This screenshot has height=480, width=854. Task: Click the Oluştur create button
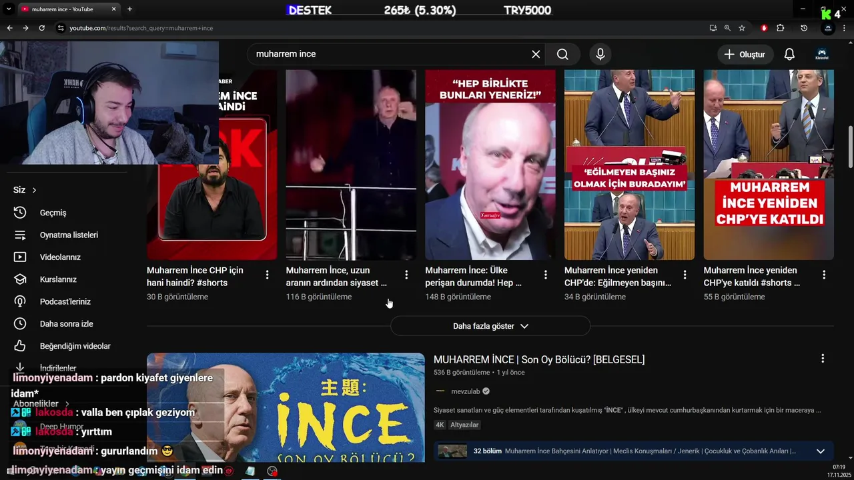coord(745,54)
